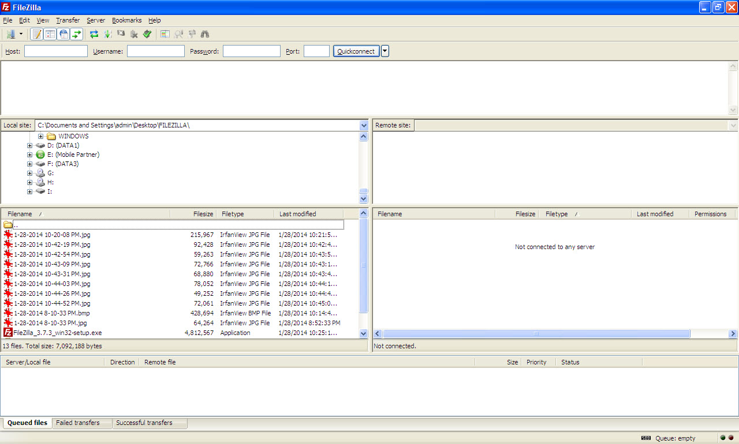Click the Reconnect to last server icon
Screen dimensions: 739x444
147,35
